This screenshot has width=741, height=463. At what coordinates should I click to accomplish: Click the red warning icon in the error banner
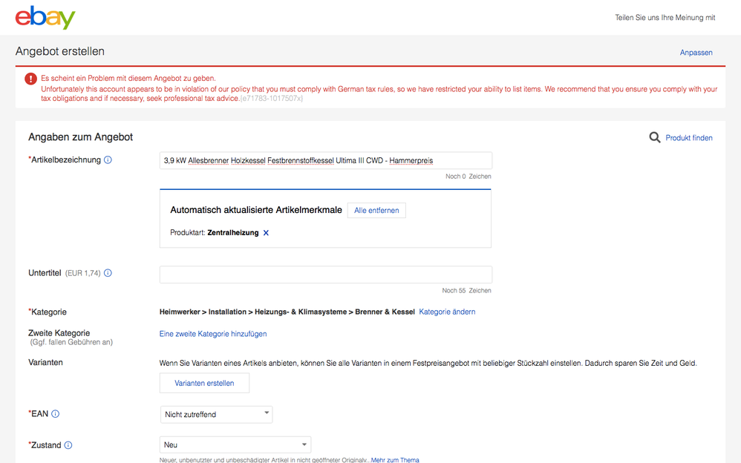30,80
